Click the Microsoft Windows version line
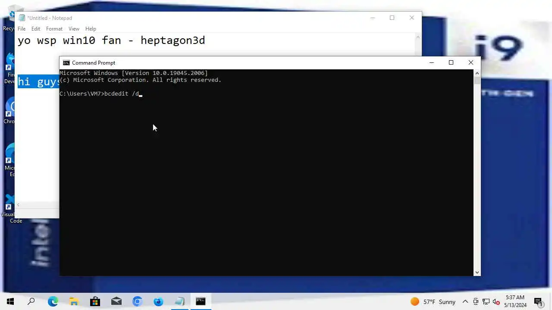This screenshot has width=552, height=310. [x=134, y=73]
